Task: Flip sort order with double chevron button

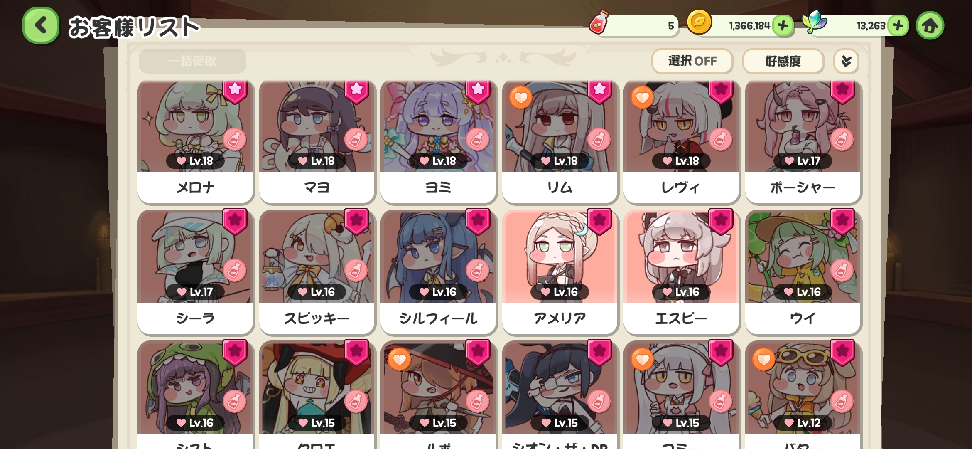Action: (846, 61)
